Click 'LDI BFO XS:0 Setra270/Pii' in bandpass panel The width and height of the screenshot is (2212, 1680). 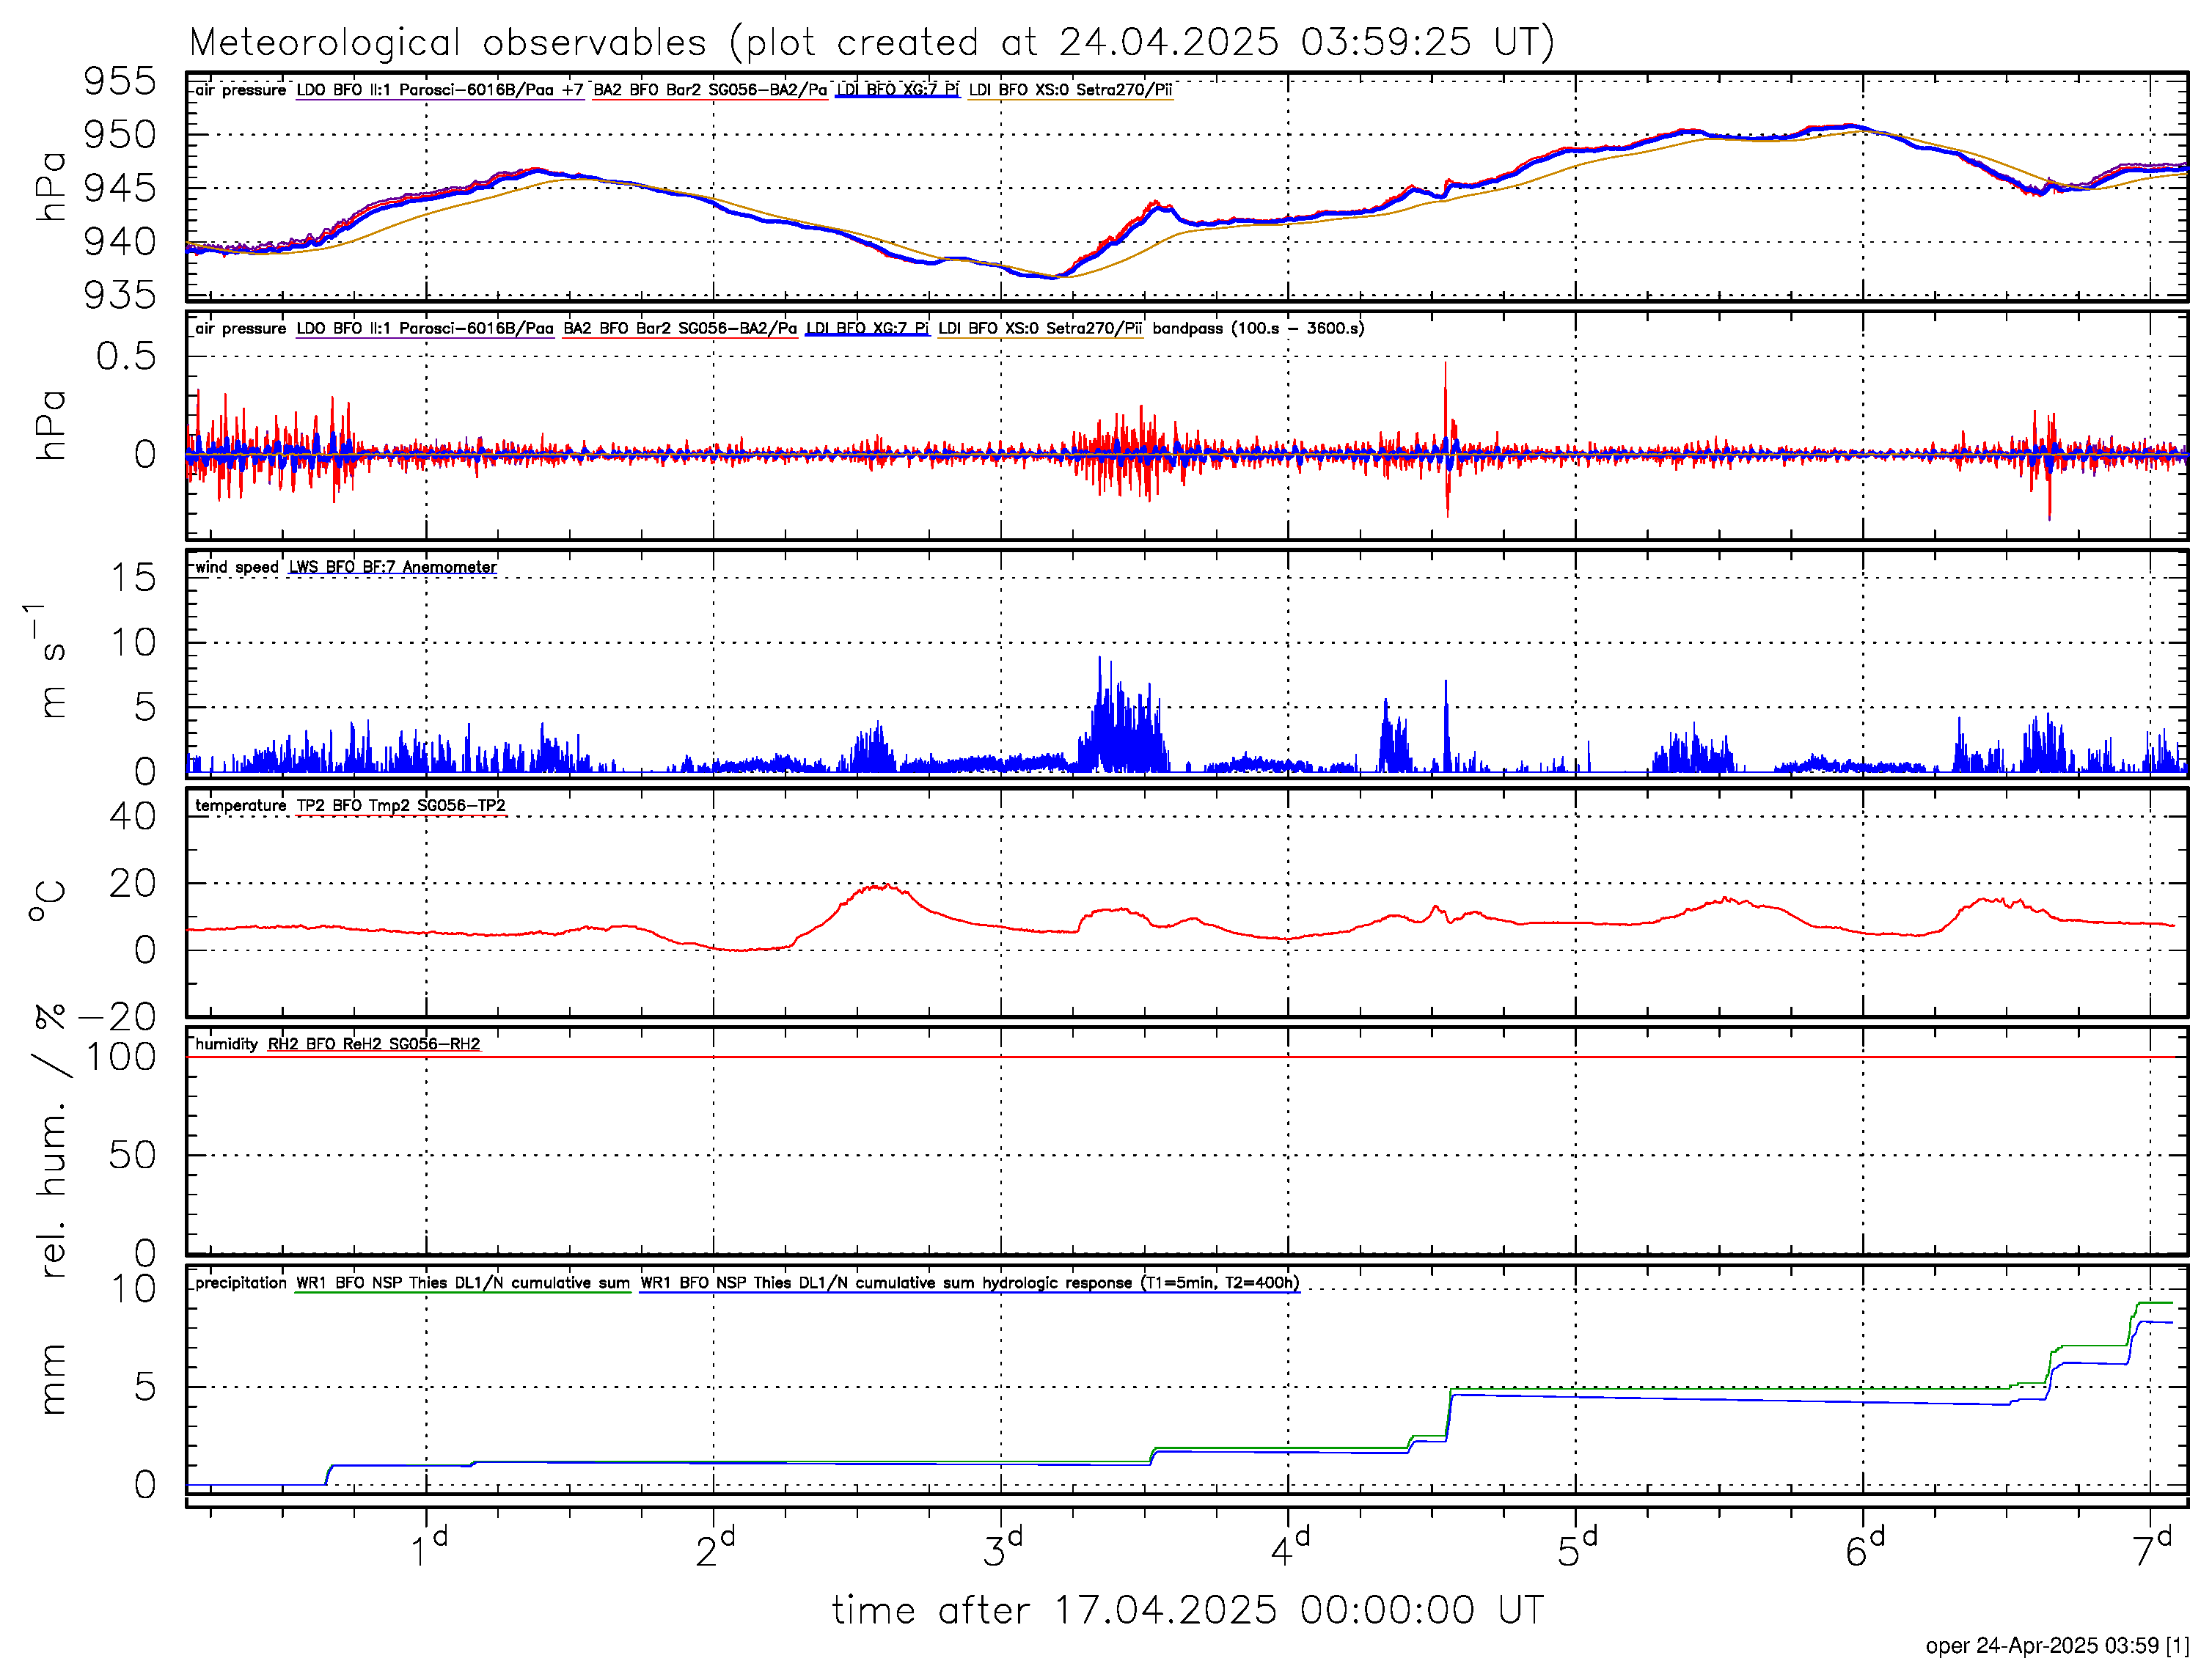click(1040, 329)
